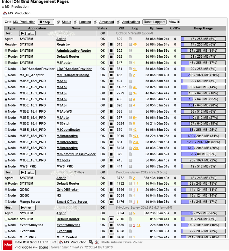Open the external-link icon next to Applications
The image size is (229, 251).
pos(118,22)
